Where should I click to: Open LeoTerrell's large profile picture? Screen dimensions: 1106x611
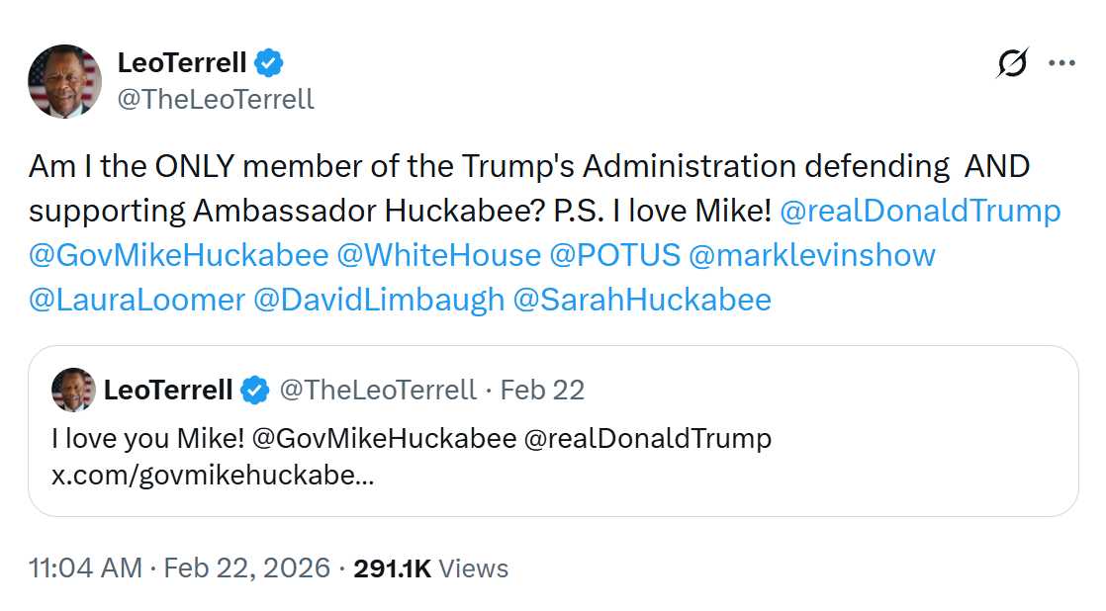coord(64,81)
